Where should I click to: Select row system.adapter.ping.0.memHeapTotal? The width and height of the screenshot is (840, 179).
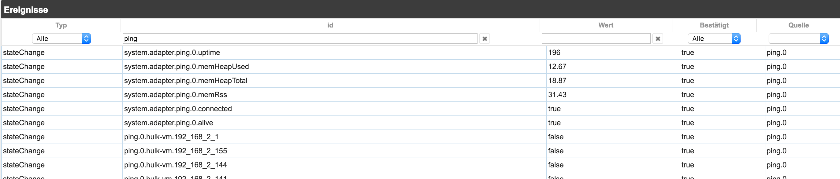[421, 80]
